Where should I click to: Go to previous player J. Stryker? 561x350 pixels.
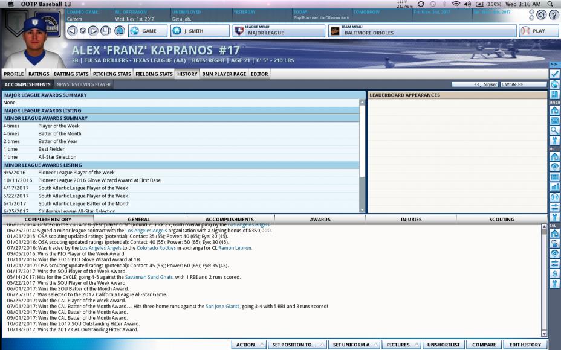(475, 84)
